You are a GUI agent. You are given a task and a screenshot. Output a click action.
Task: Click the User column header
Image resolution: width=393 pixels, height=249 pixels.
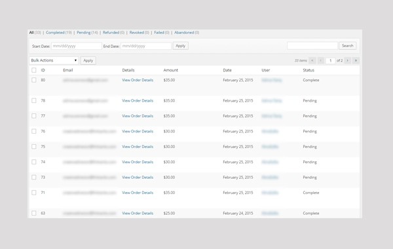(x=266, y=70)
